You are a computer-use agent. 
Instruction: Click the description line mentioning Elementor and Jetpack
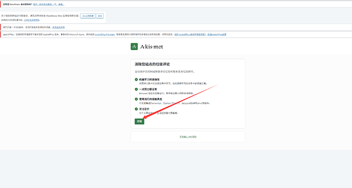click(x=174, y=103)
